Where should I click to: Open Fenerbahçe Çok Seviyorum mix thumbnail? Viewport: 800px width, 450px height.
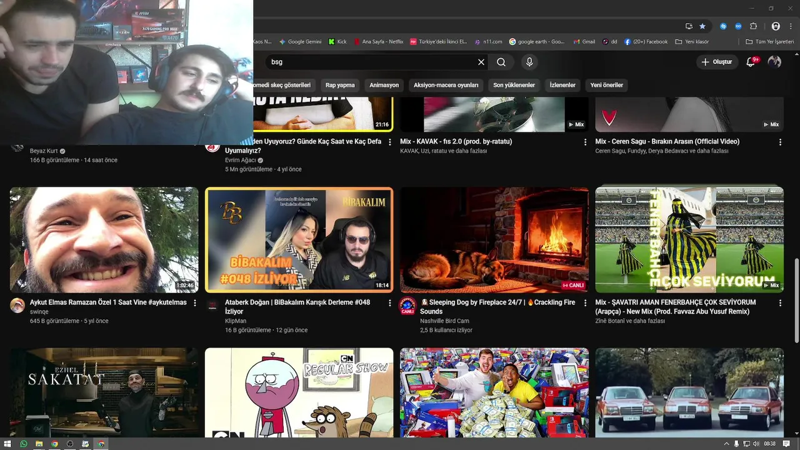point(689,240)
